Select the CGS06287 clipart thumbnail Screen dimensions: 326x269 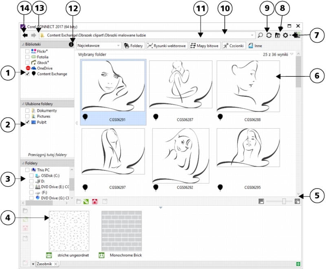[x=181, y=90]
